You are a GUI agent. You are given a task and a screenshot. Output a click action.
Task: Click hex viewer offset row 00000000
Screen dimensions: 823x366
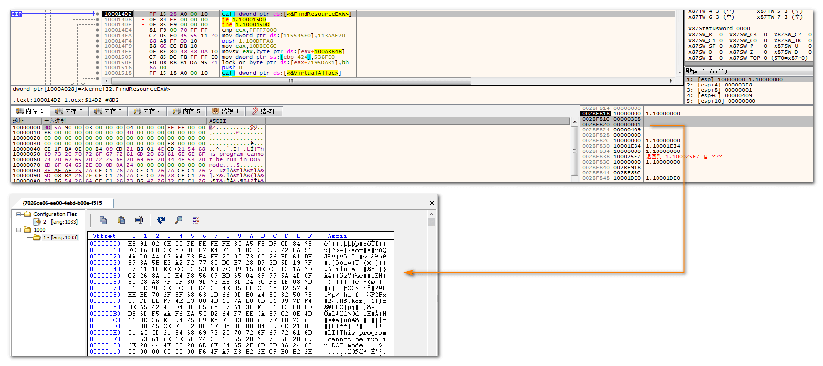pos(105,243)
